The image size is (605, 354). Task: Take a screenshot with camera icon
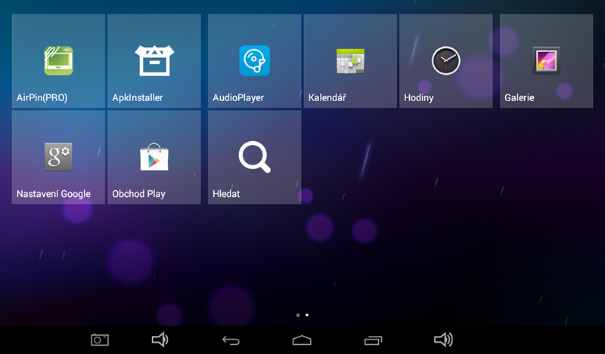coord(100,340)
